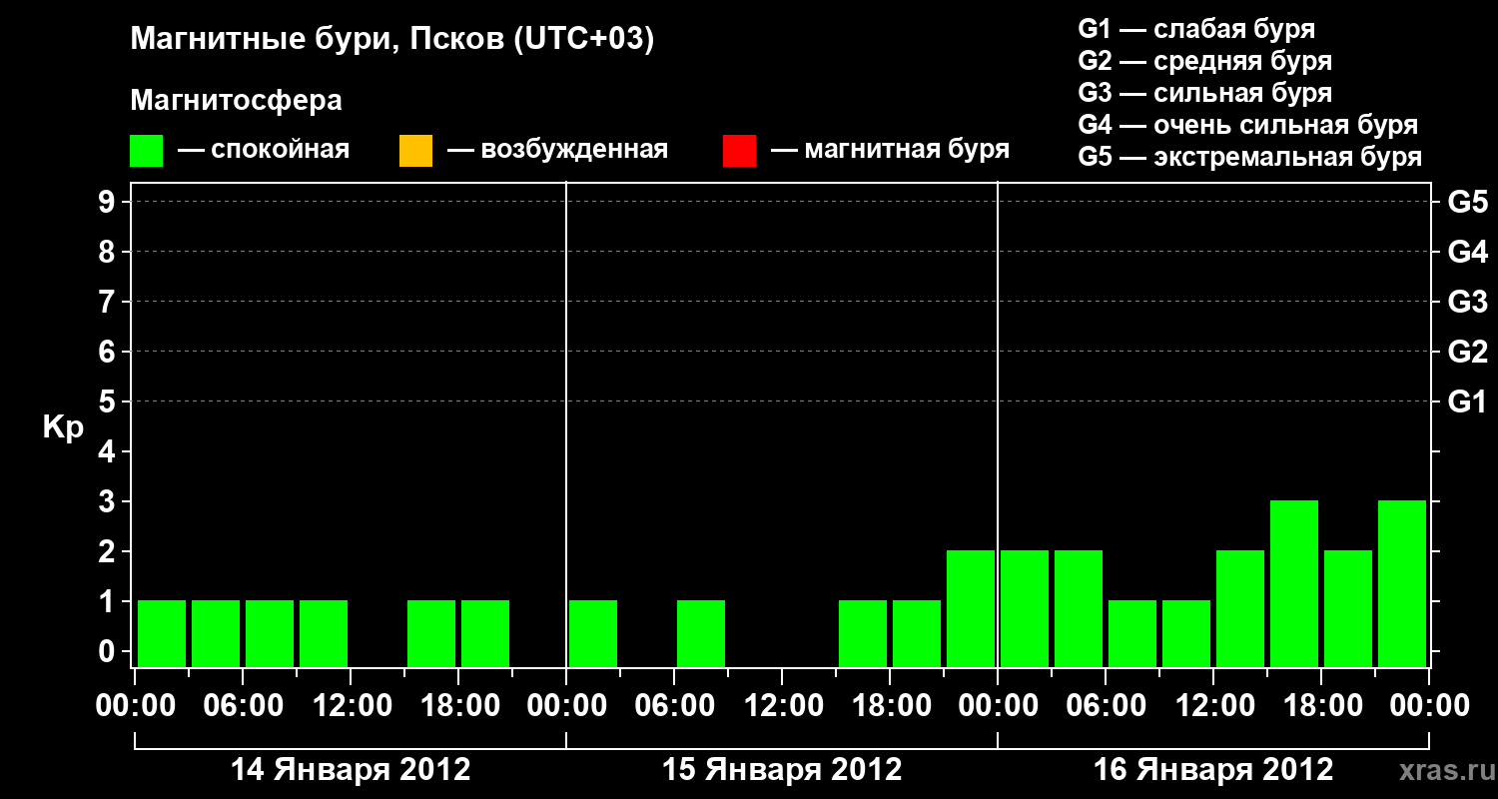Click the '16 Января 2012' date label
This screenshot has width=1498, height=799.
point(1213,770)
